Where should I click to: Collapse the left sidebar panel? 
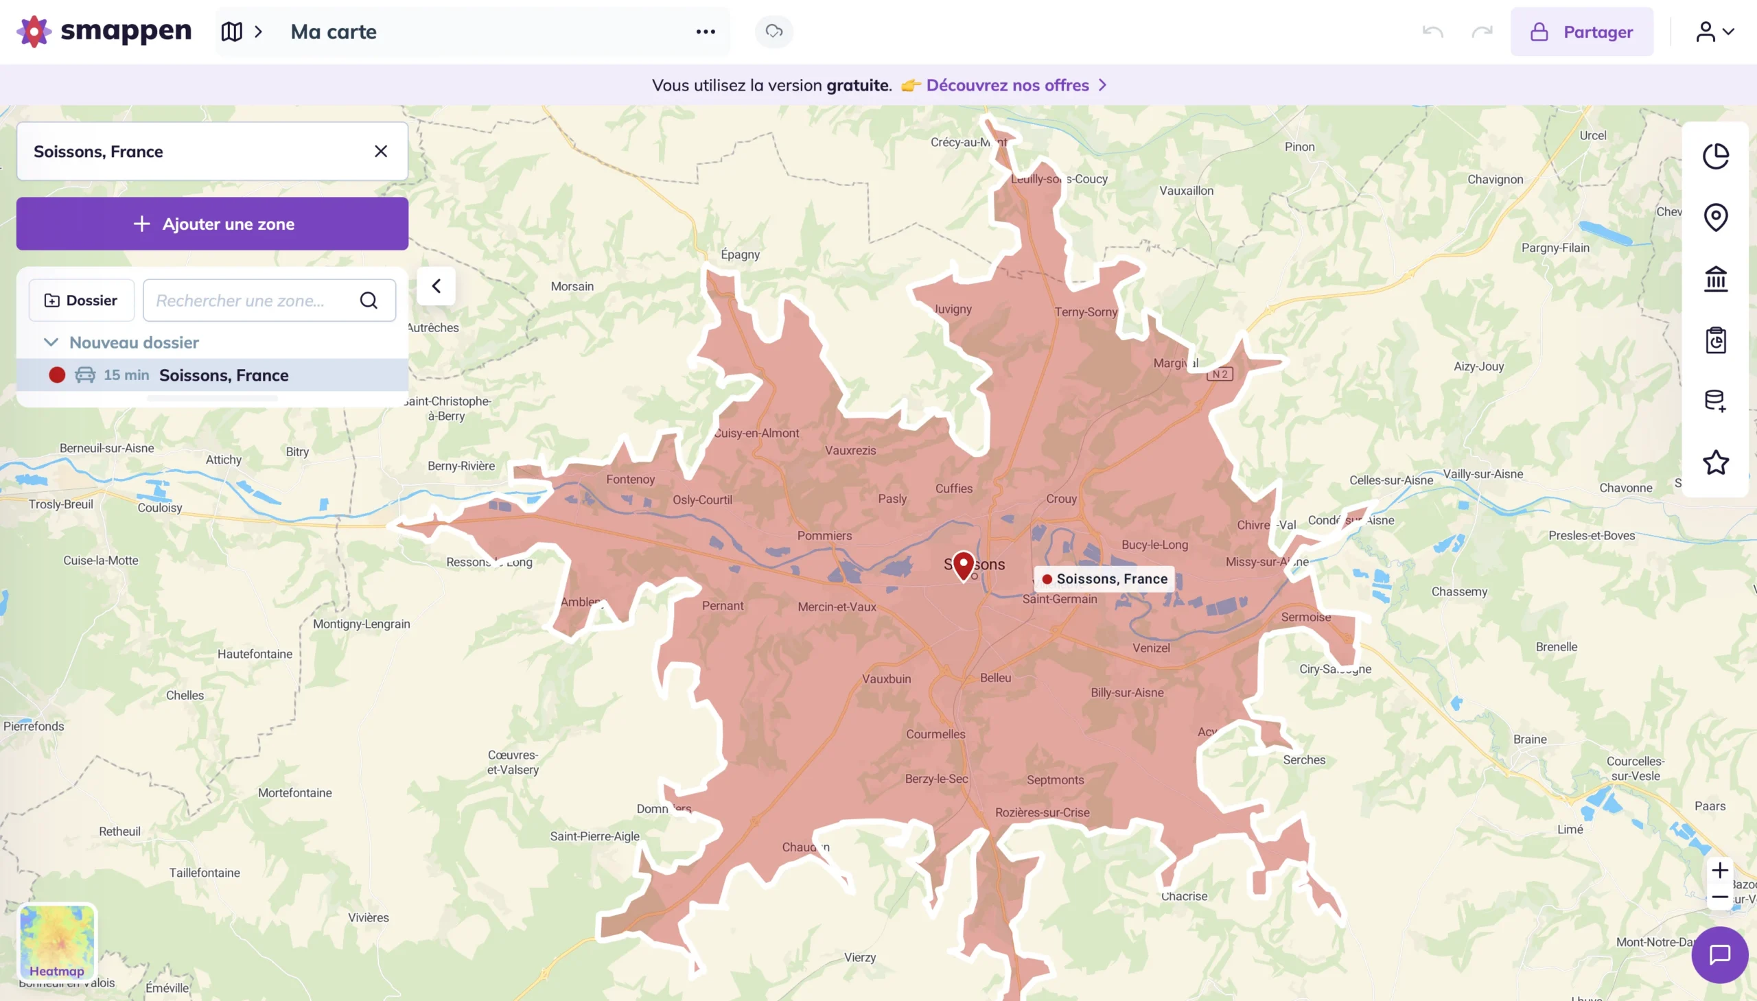click(x=437, y=285)
